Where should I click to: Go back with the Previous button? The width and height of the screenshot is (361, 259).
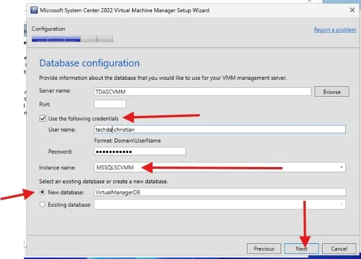point(264,249)
